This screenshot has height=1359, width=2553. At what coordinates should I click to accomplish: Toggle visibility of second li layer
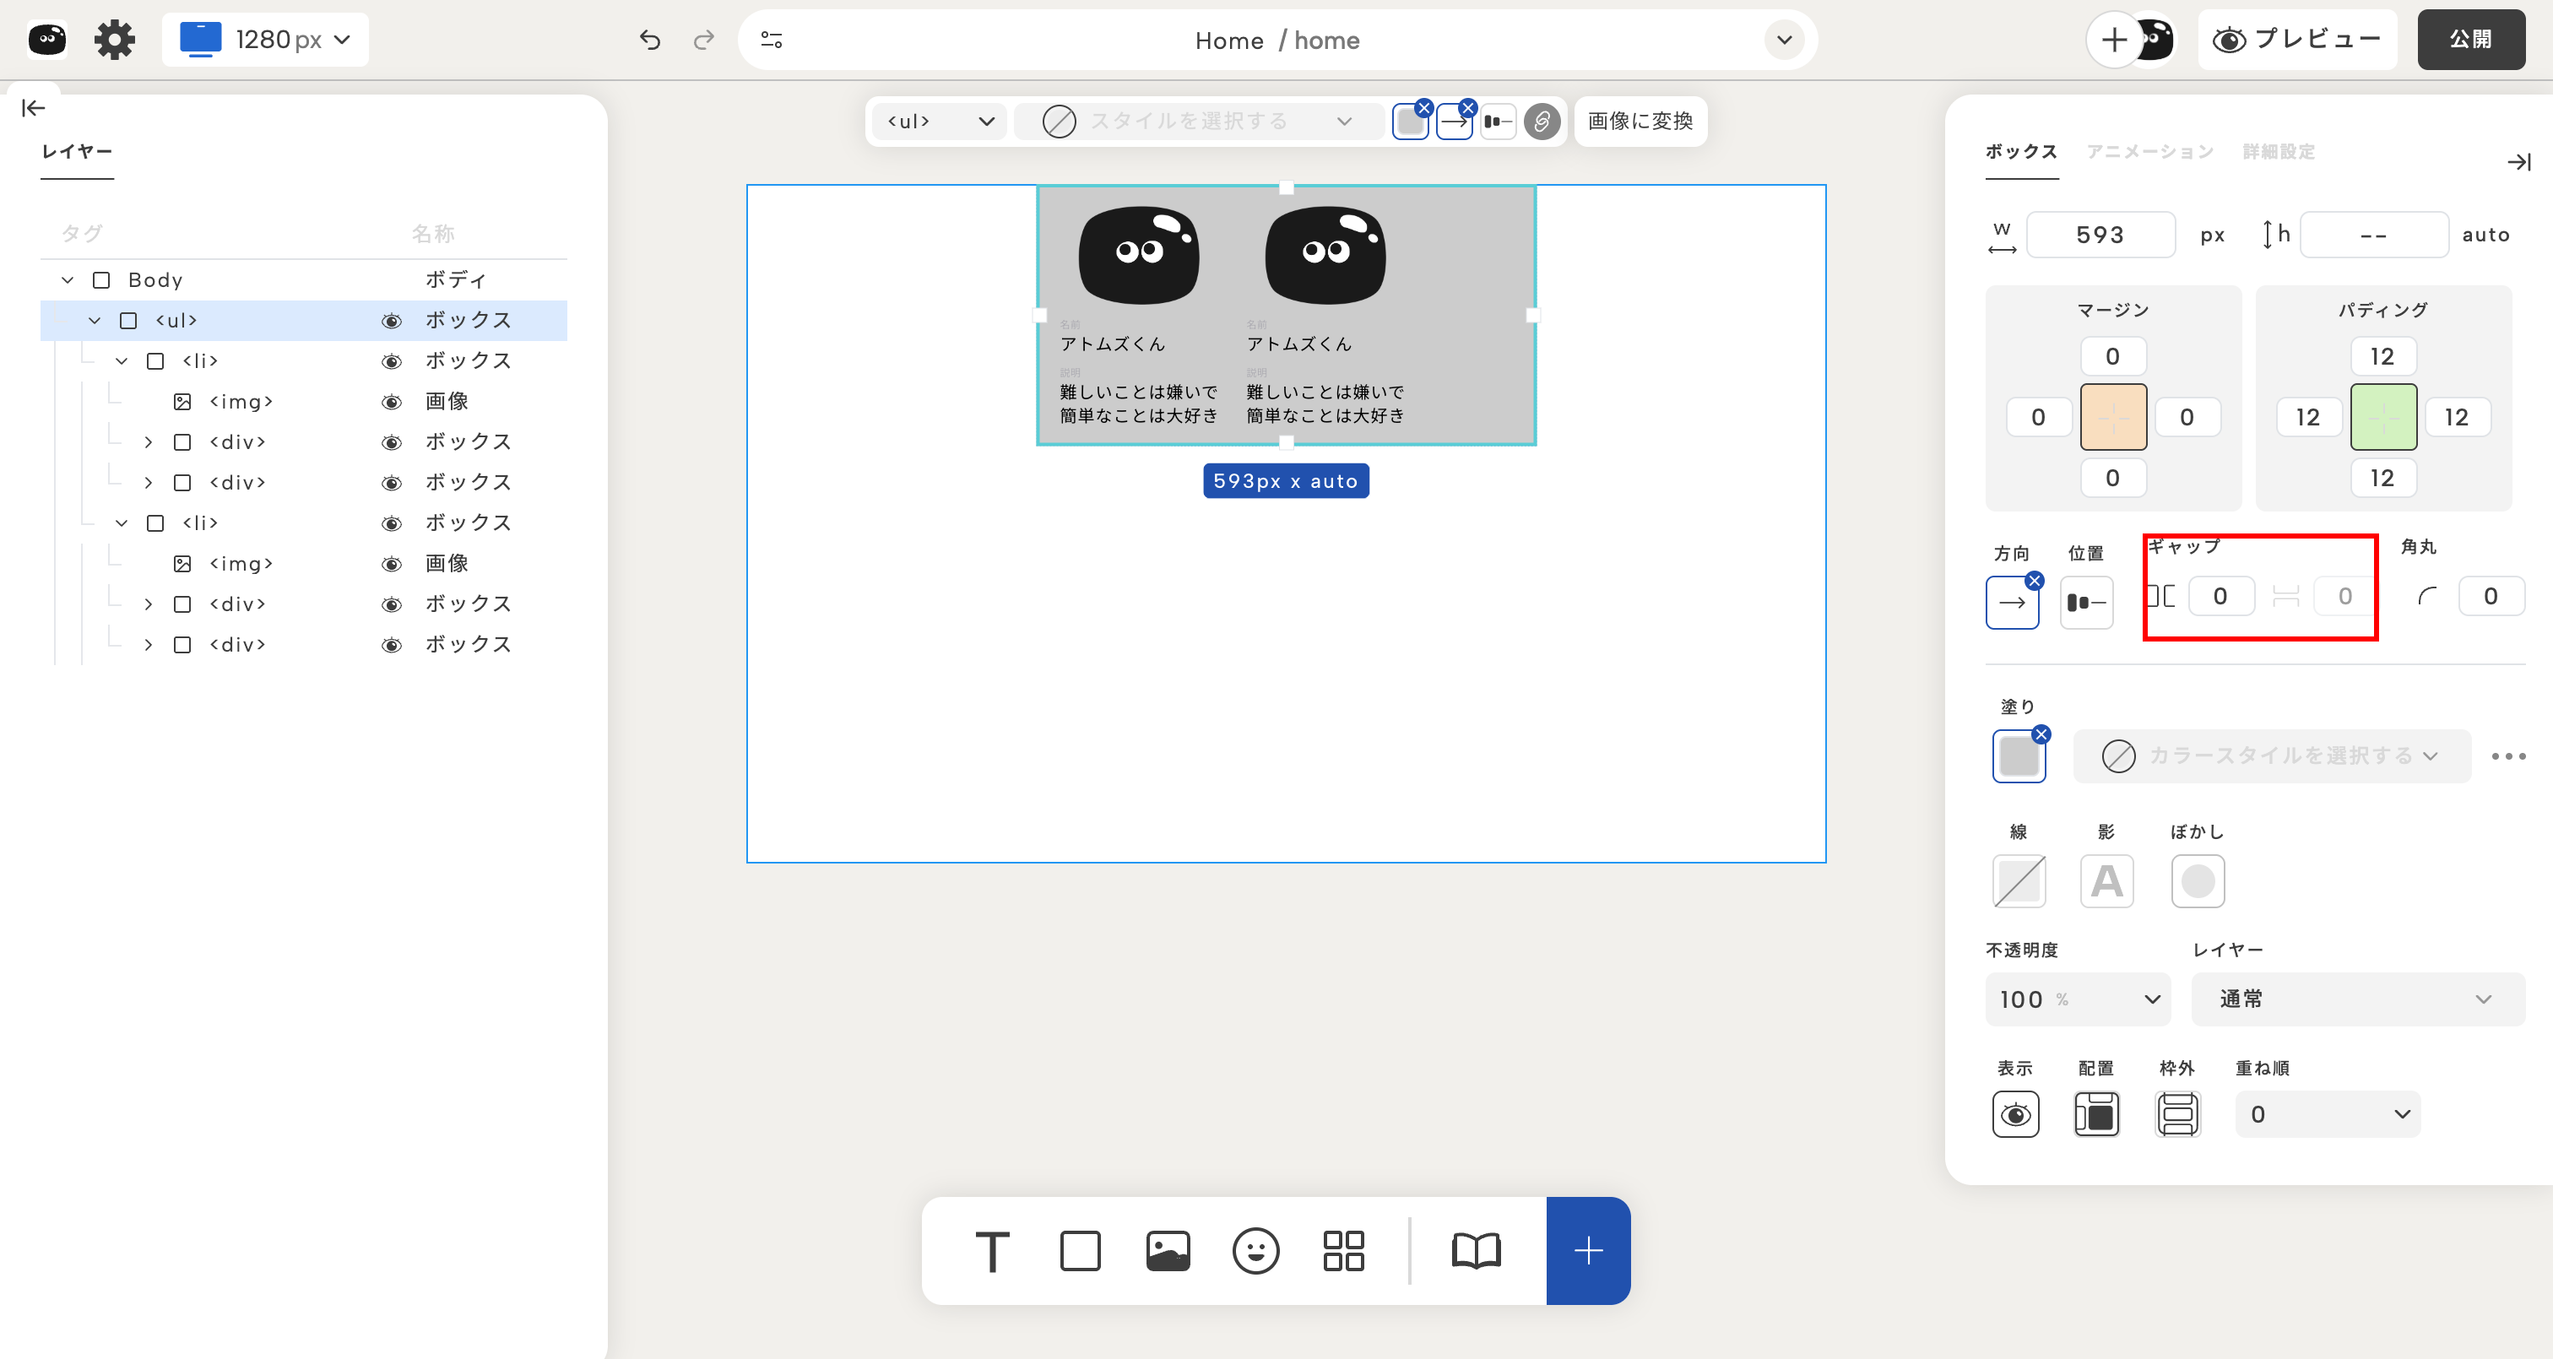coord(392,523)
